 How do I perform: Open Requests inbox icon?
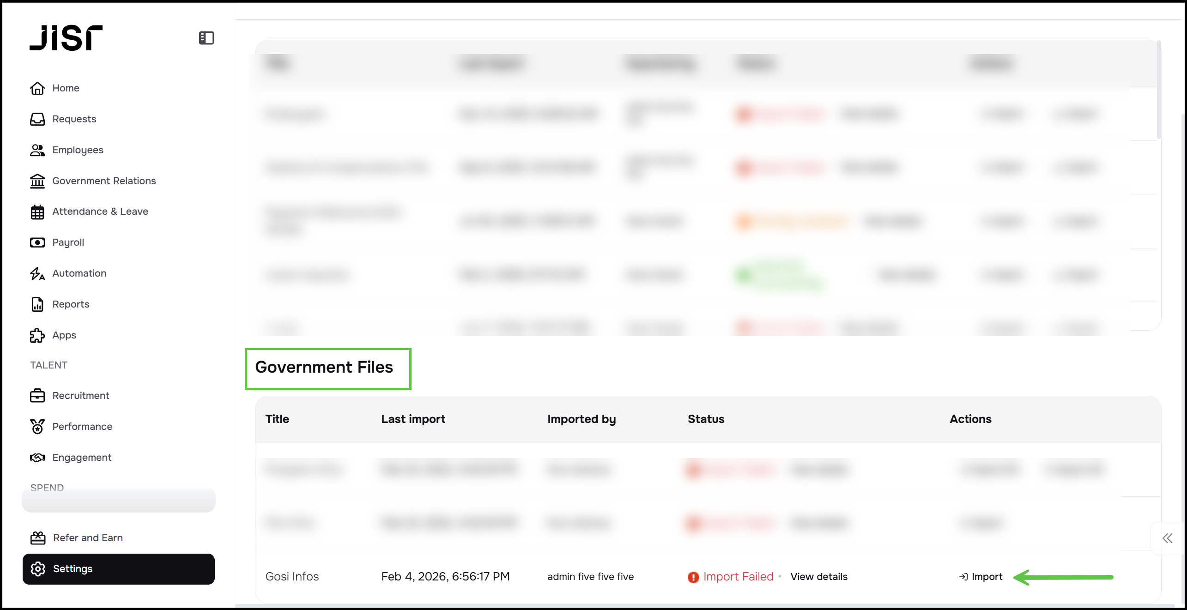pos(37,119)
